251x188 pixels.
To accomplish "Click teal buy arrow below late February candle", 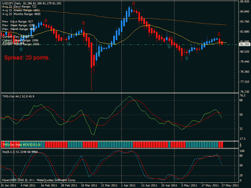I will coord(69,44).
